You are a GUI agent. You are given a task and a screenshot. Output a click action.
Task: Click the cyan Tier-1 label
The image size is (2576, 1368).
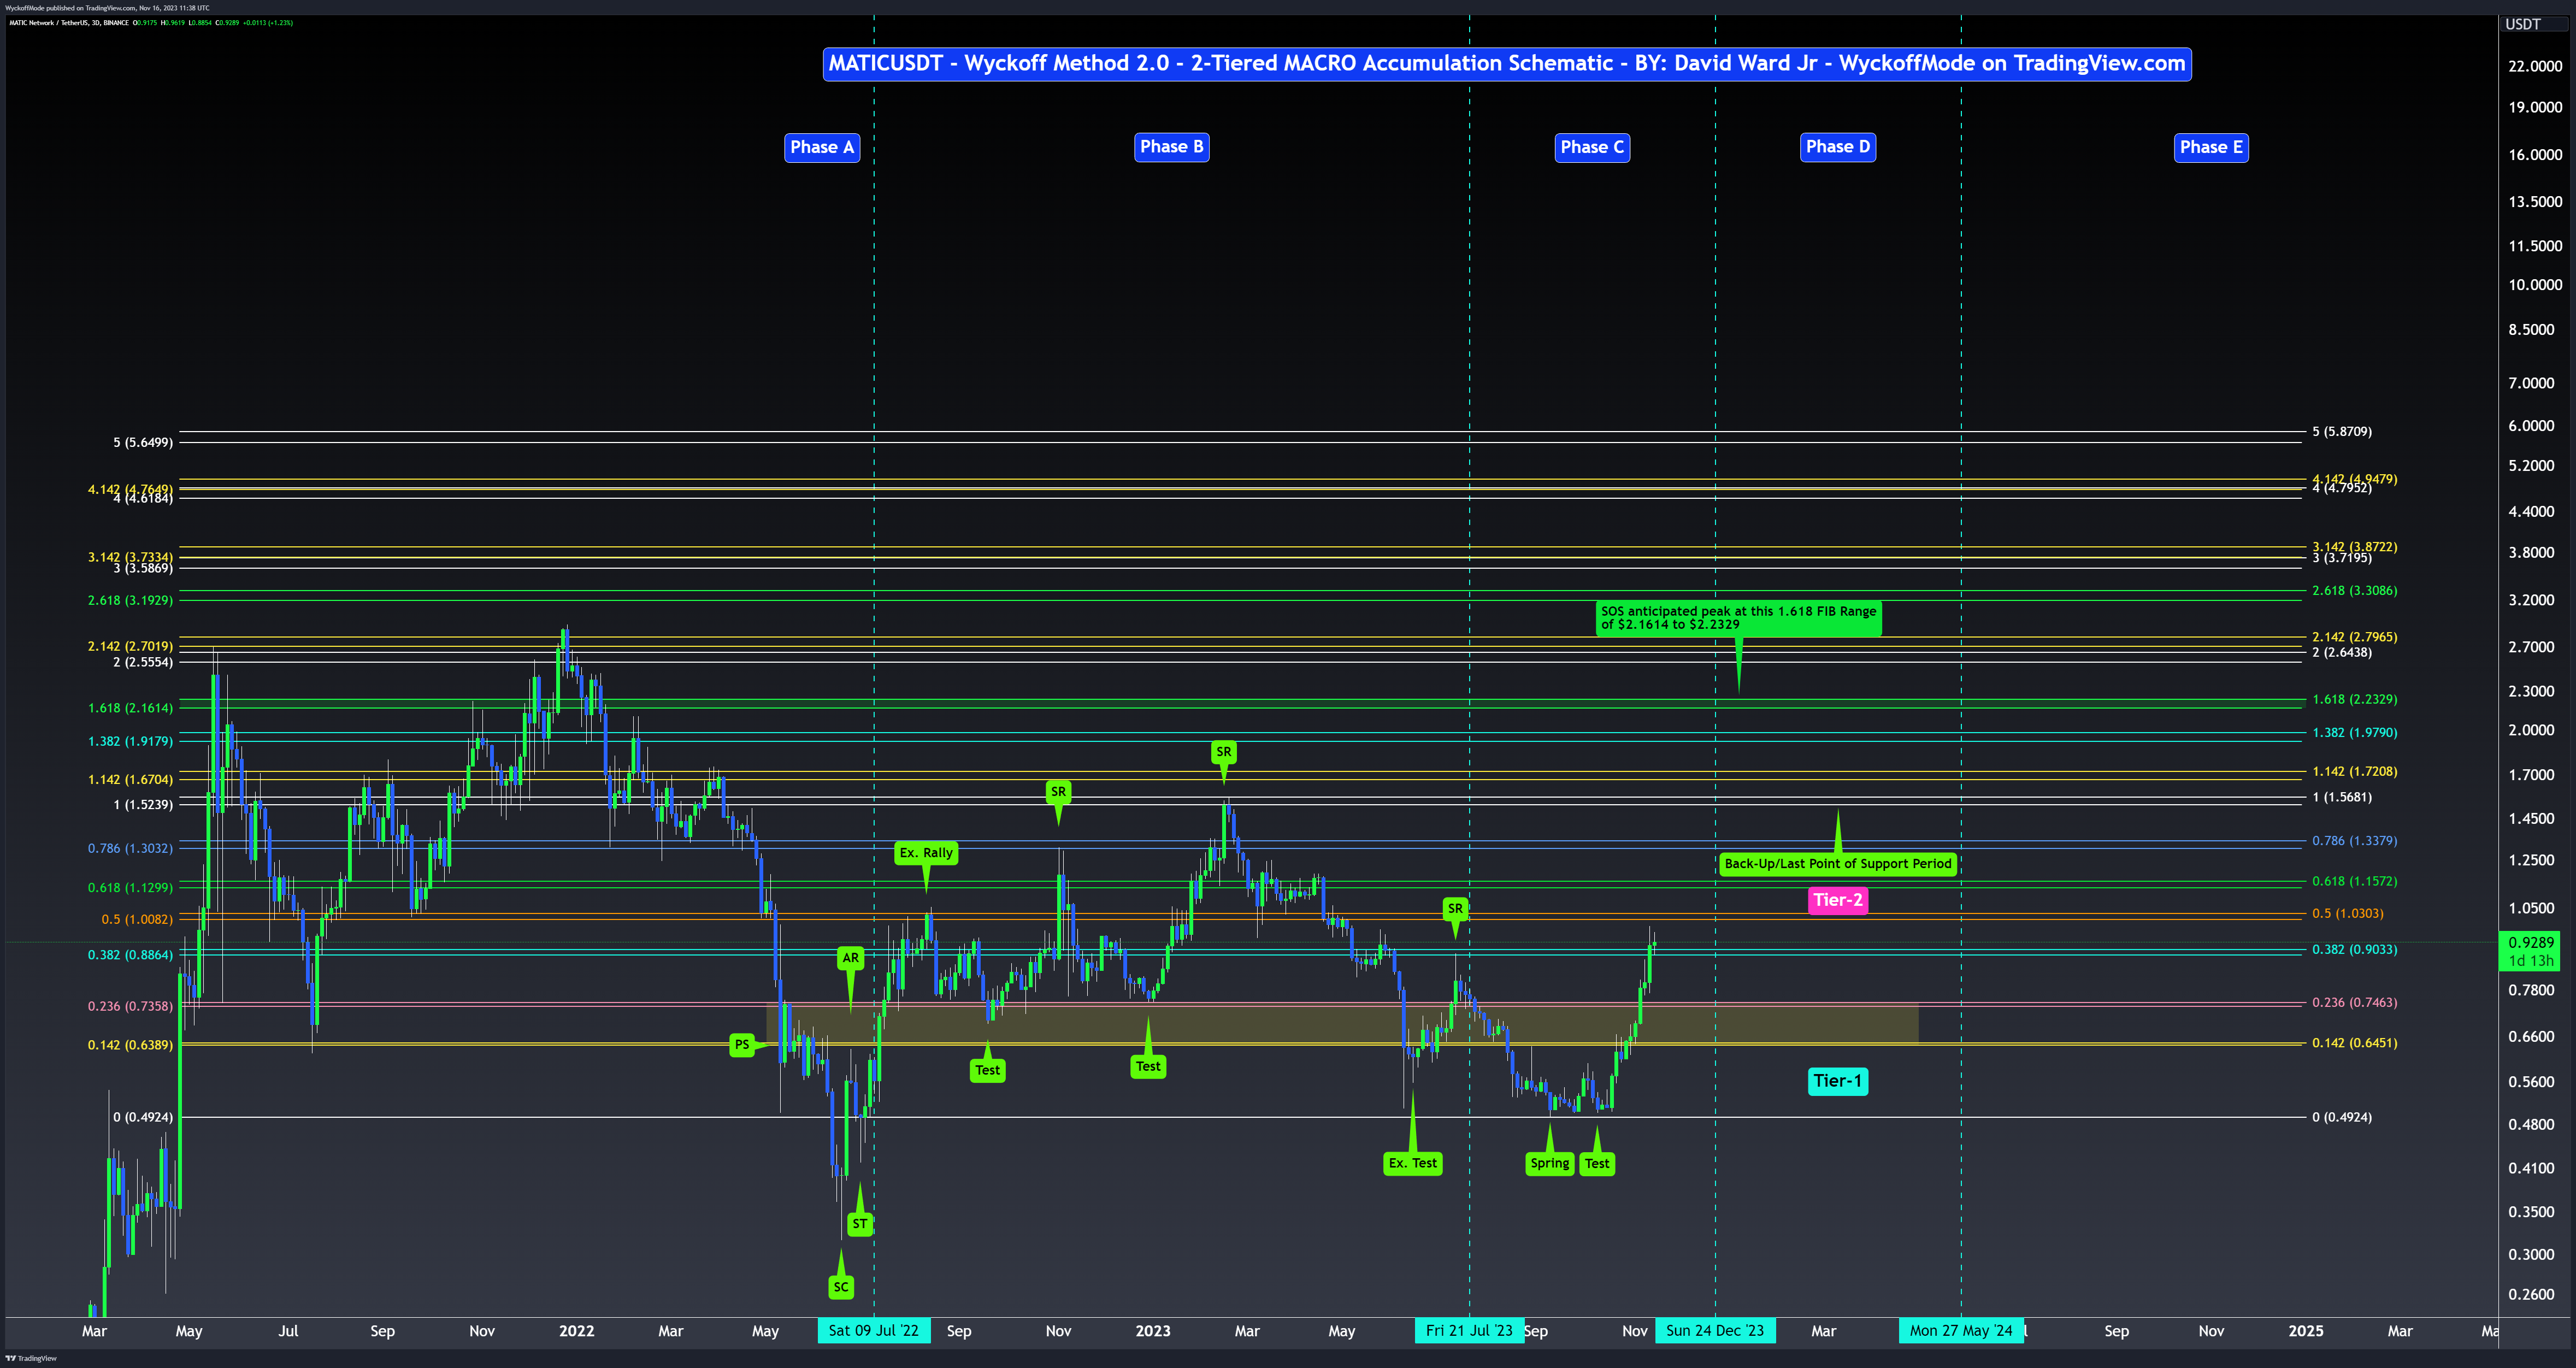tap(1838, 1081)
